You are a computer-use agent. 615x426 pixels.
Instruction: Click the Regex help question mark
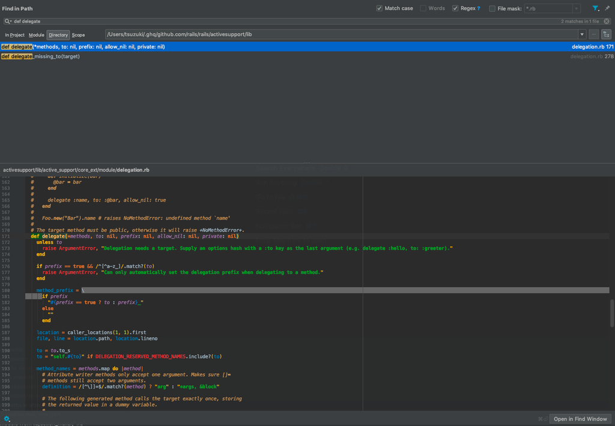point(477,8)
